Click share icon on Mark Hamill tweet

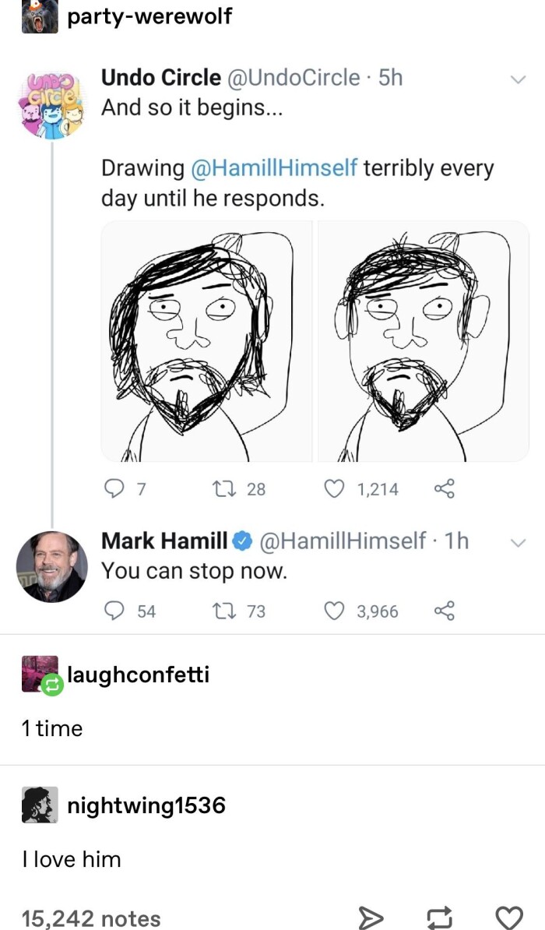click(x=443, y=611)
